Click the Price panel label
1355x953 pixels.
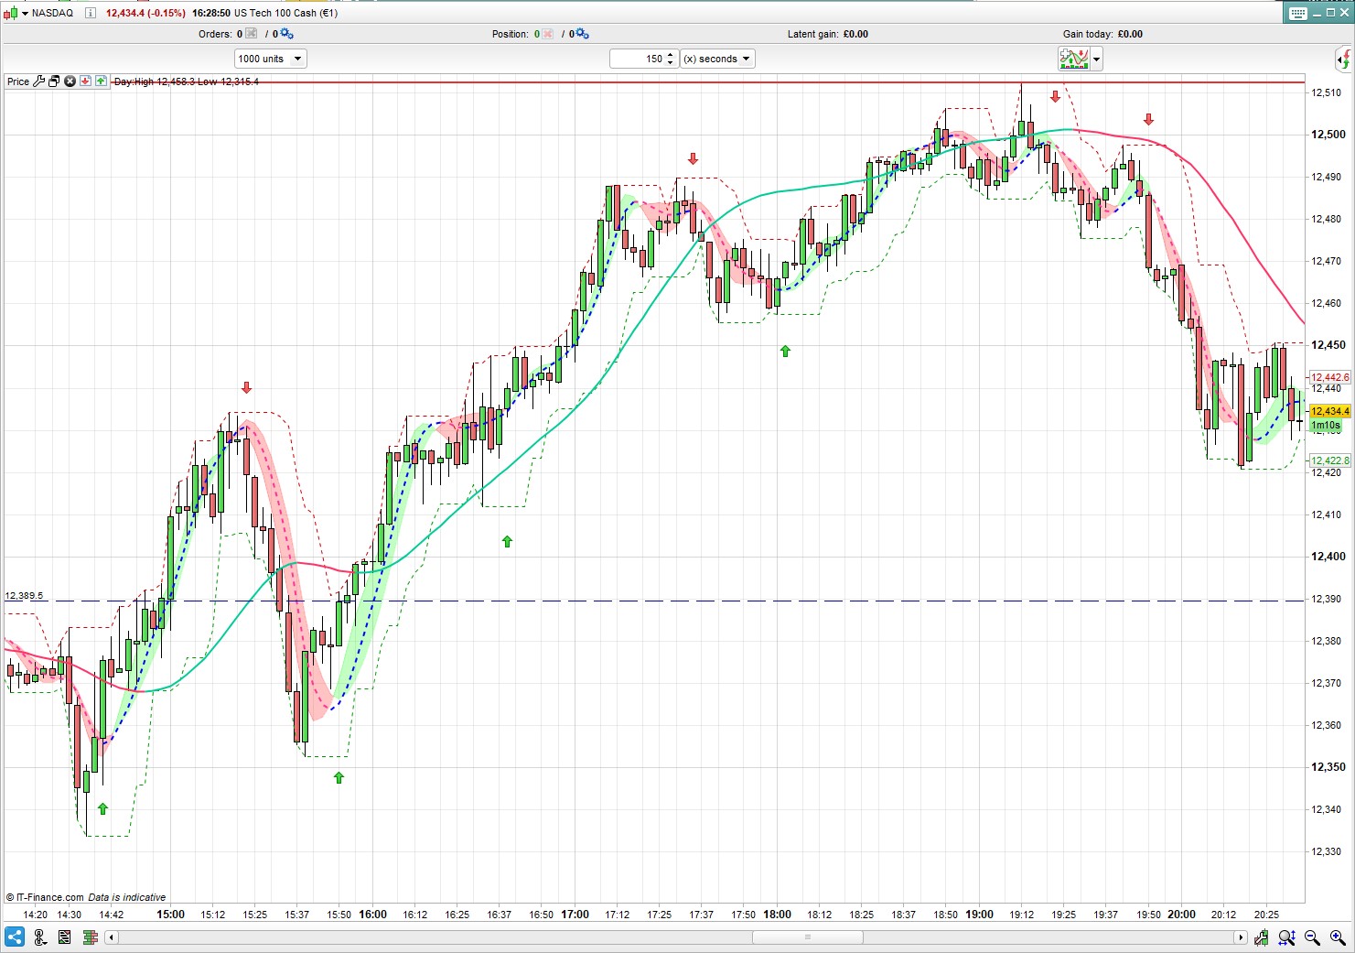[18, 81]
